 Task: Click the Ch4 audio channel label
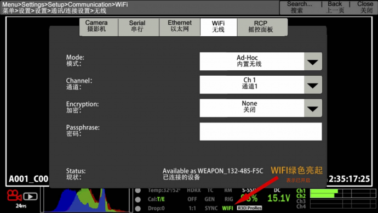pos(301,206)
